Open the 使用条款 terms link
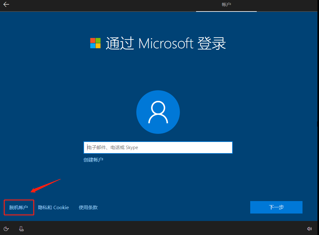 (88, 207)
